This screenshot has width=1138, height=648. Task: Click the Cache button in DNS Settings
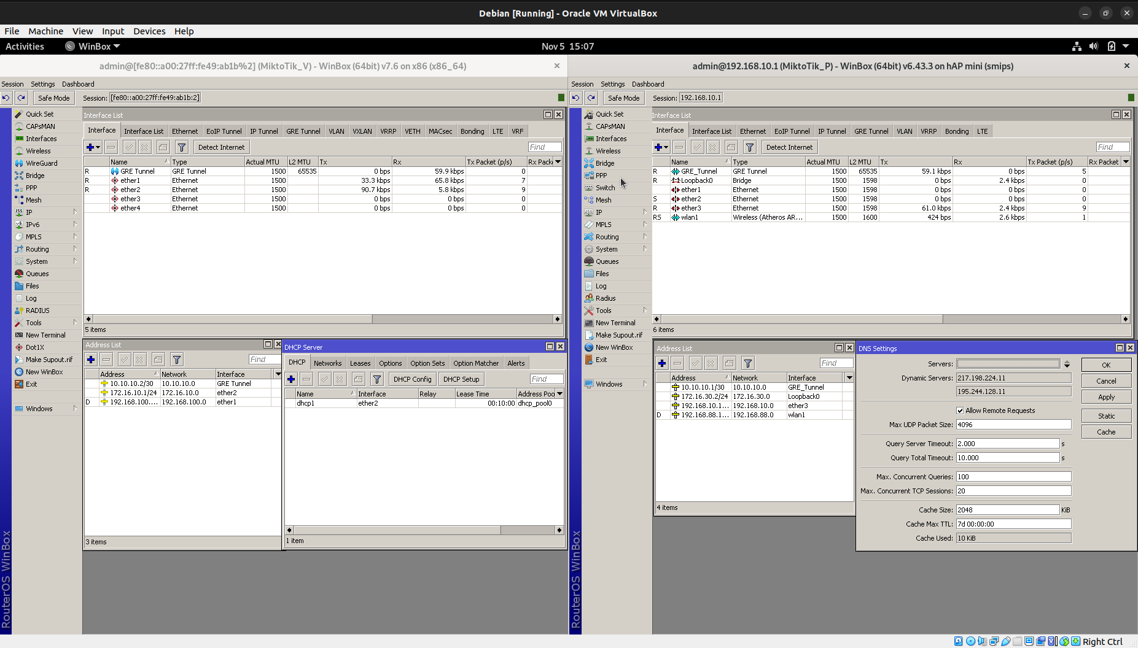click(x=1106, y=432)
